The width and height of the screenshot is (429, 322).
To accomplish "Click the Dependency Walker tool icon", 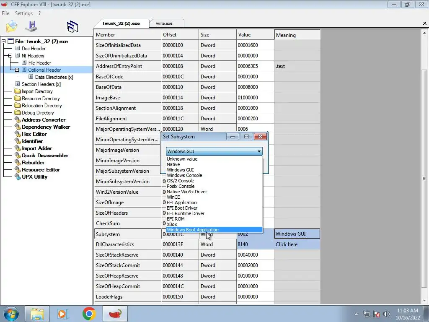I will [18, 127].
